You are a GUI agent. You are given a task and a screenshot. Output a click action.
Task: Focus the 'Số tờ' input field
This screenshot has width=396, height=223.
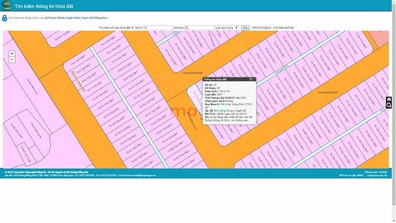(157, 28)
